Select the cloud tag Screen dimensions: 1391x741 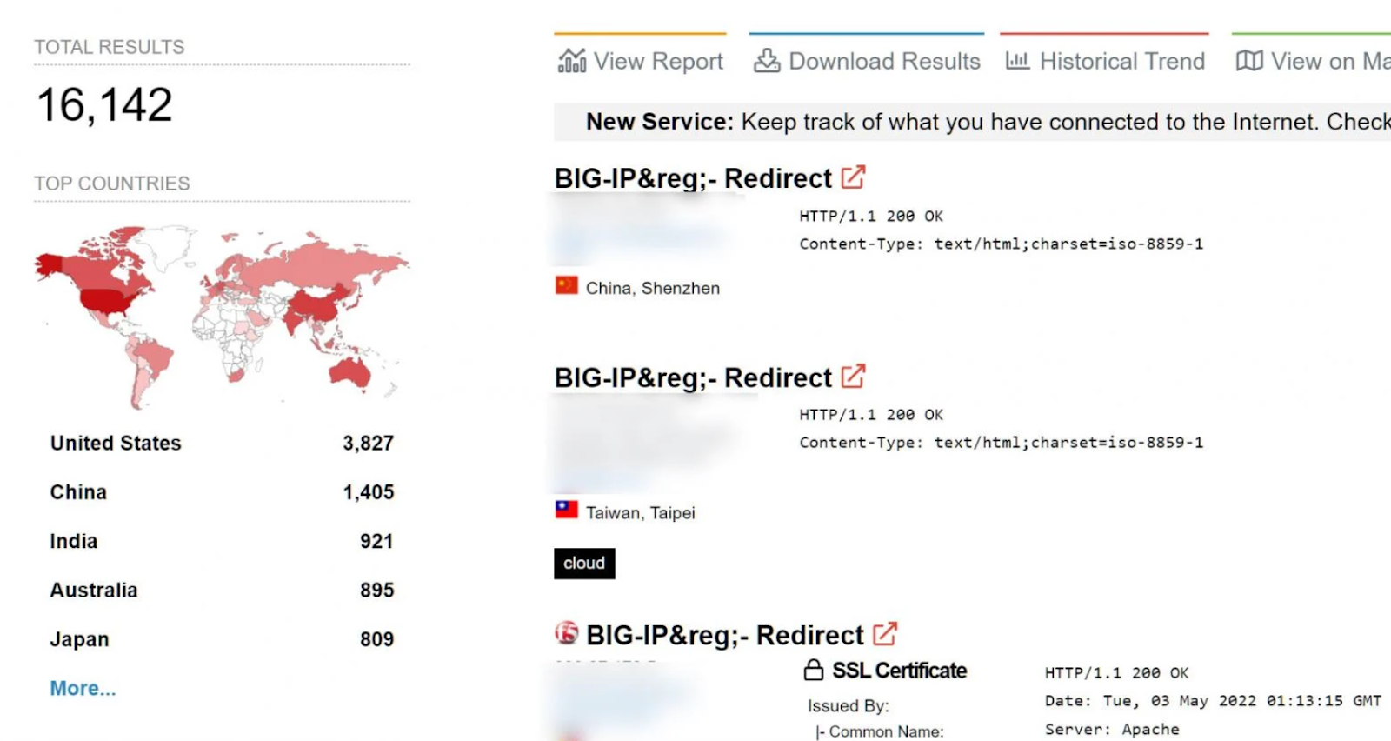584,564
